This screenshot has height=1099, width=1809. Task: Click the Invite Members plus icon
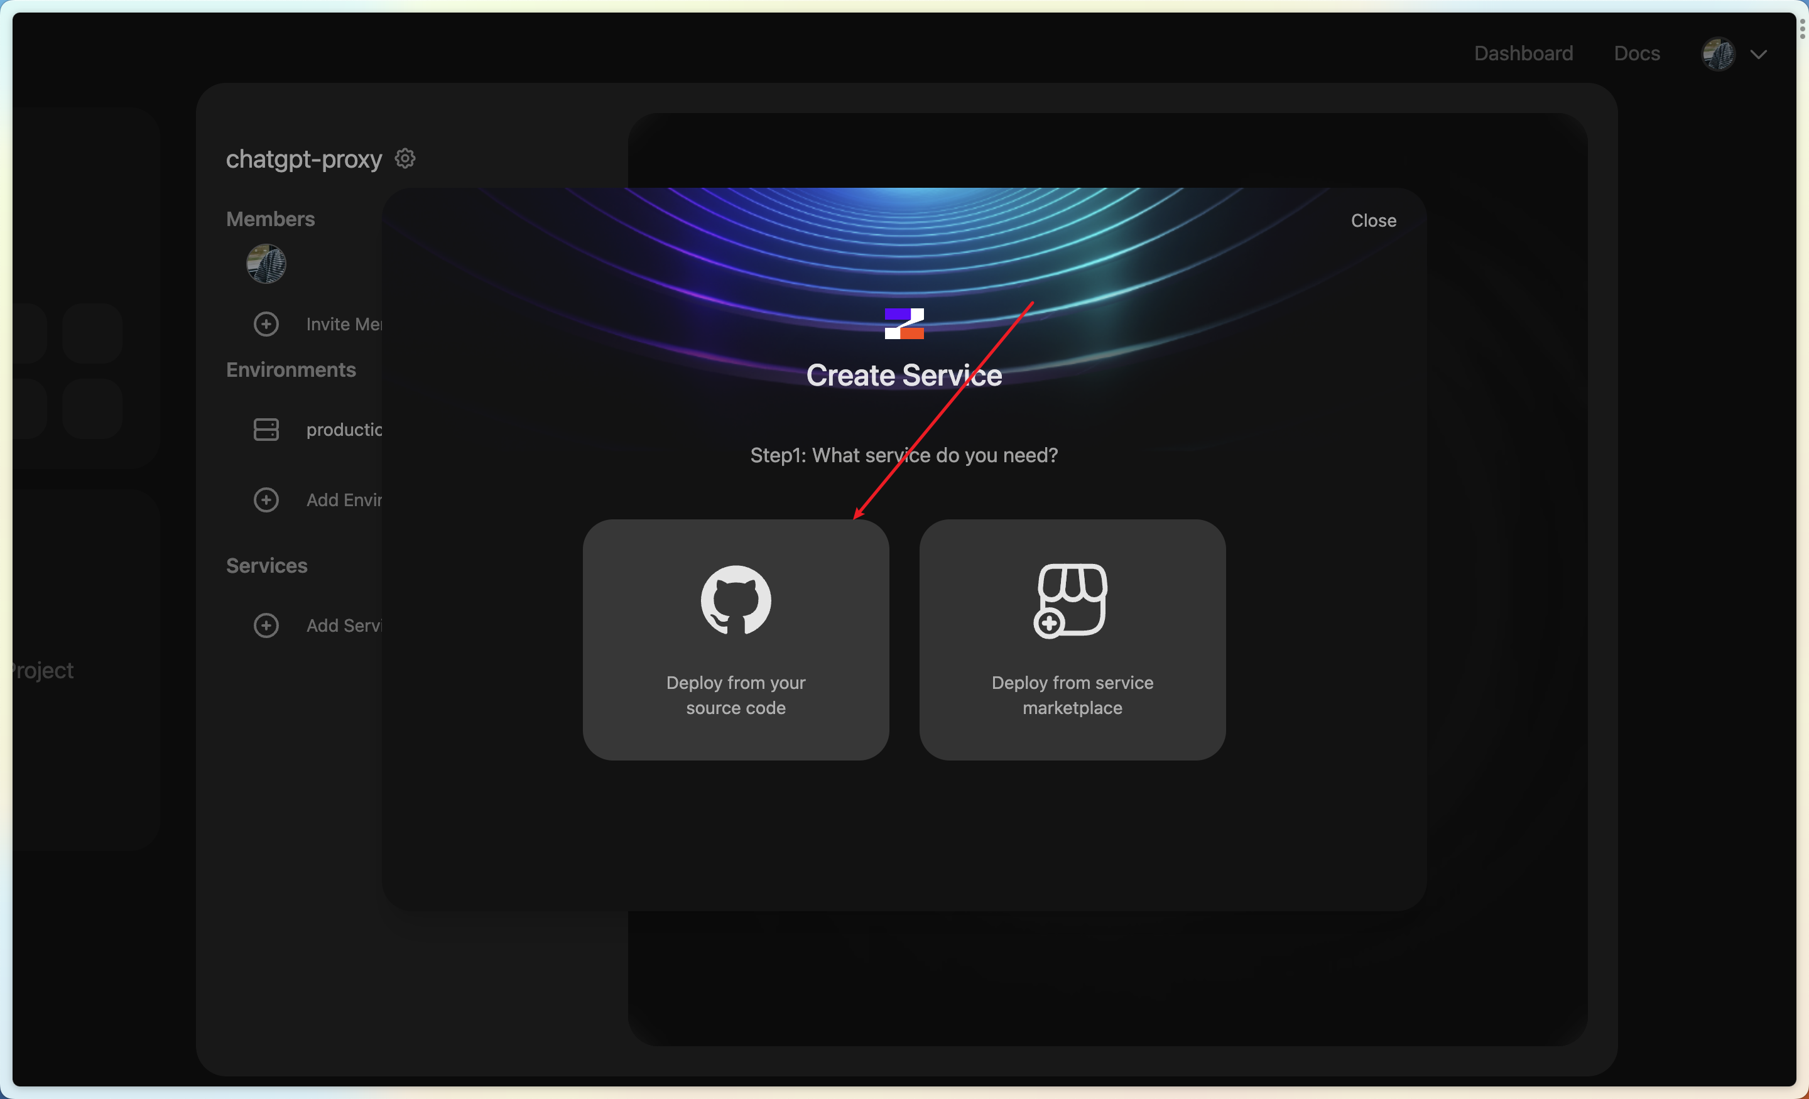pos(266,323)
